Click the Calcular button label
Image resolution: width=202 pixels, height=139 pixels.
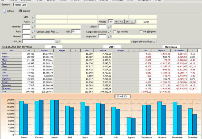click(x=11, y=11)
